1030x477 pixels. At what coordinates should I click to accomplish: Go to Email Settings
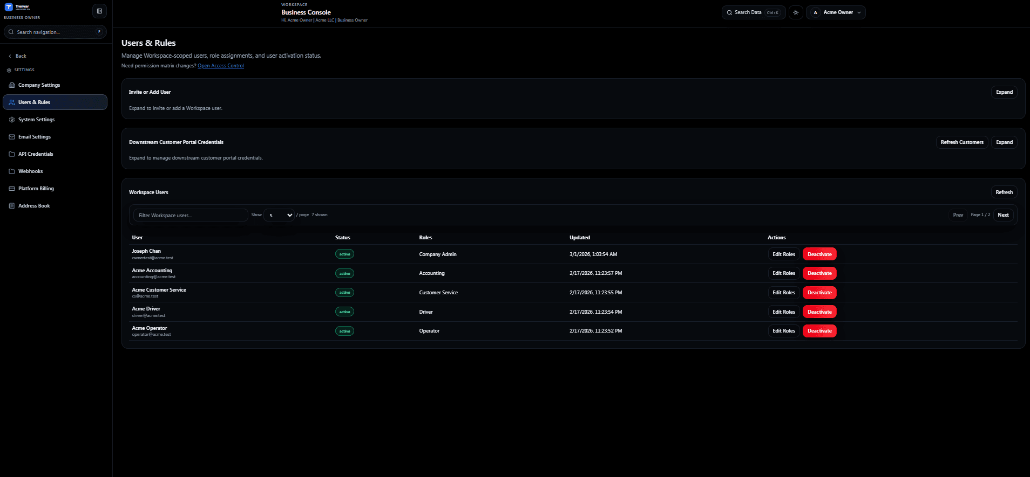tap(55, 137)
